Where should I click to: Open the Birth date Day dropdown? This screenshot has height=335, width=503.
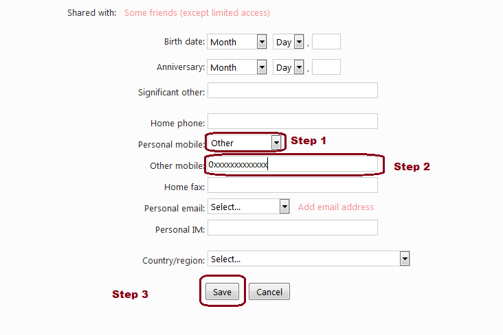pos(288,42)
